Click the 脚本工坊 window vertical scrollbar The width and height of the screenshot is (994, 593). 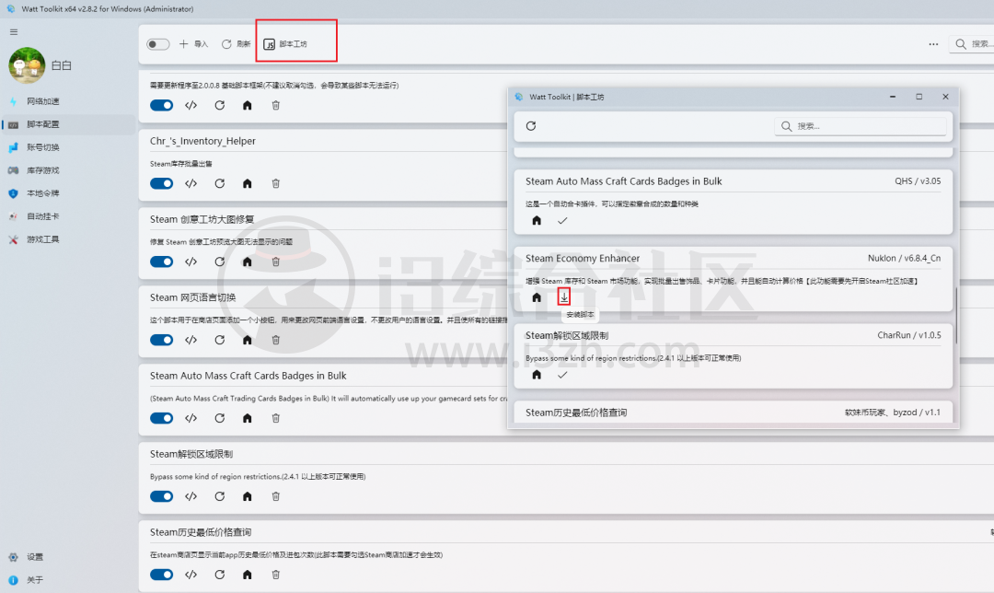956,315
